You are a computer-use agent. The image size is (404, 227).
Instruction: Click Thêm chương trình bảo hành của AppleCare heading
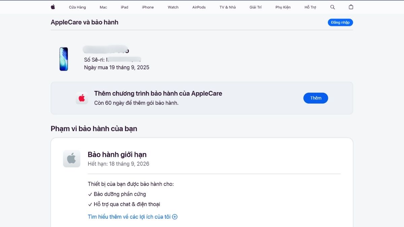[x=158, y=93]
